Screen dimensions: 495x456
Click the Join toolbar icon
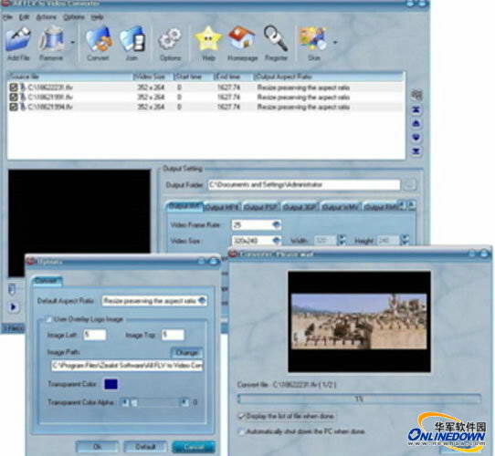pyautogui.click(x=132, y=39)
